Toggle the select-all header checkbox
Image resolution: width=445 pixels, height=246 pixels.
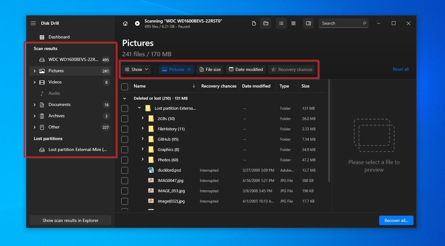click(125, 87)
